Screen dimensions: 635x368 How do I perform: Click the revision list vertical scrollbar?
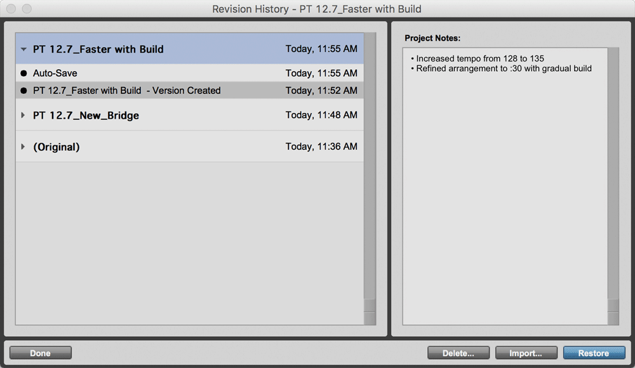(370, 178)
